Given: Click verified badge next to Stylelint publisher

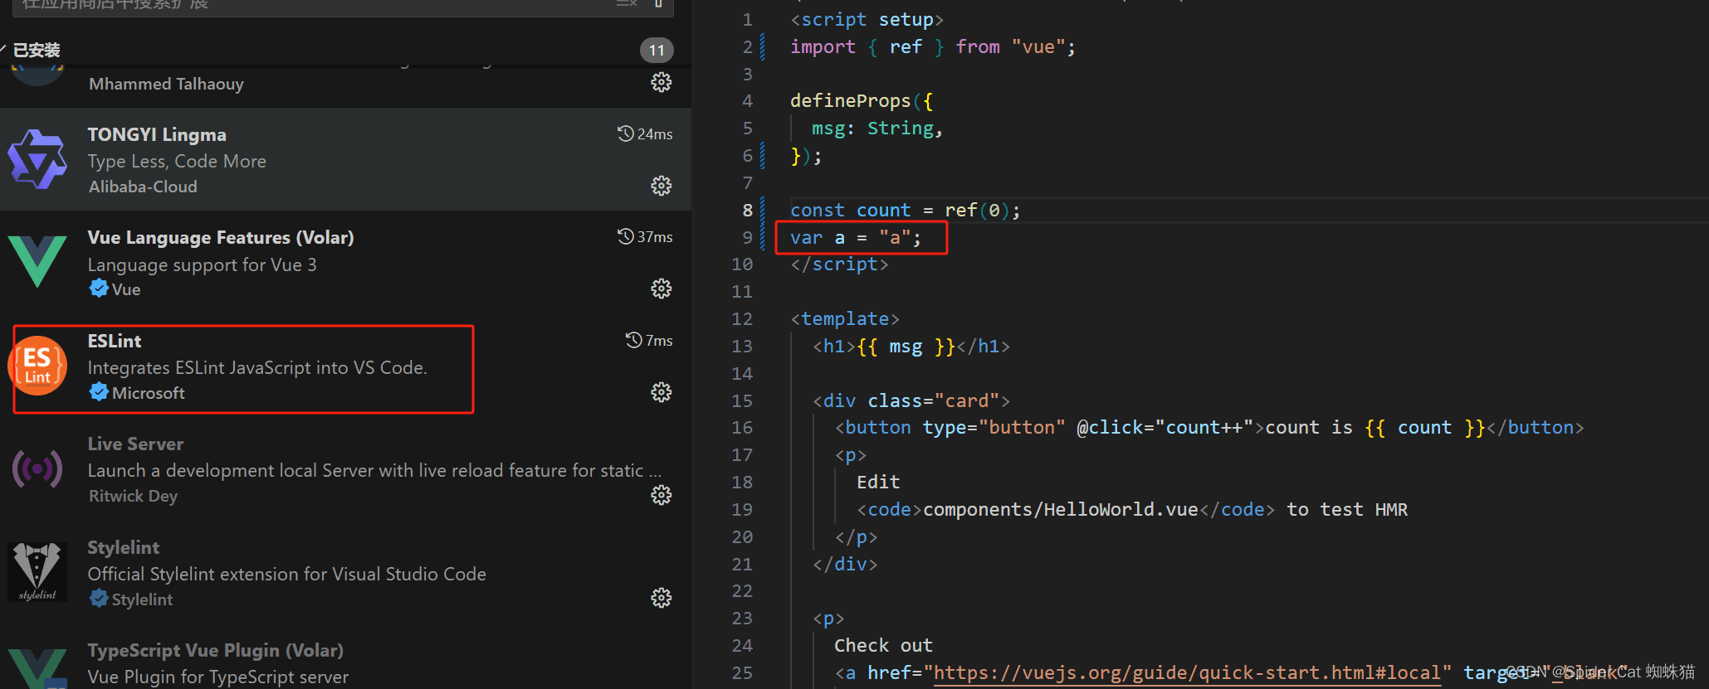Looking at the screenshot, I should [x=99, y=599].
